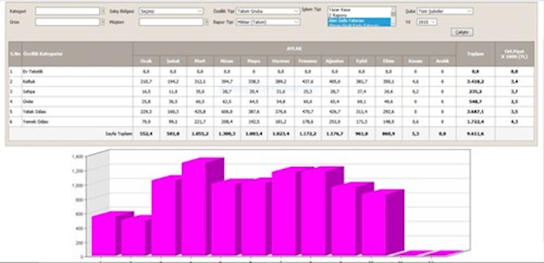The width and height of the screenshot is (544, 263).
Task: Click the Toplam column header
Action: tap(475, 54)
